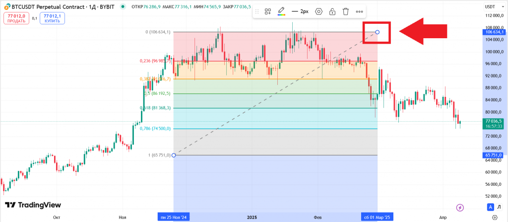Click the blue КУПИТЬ buy button

click(x=52, y=18)
